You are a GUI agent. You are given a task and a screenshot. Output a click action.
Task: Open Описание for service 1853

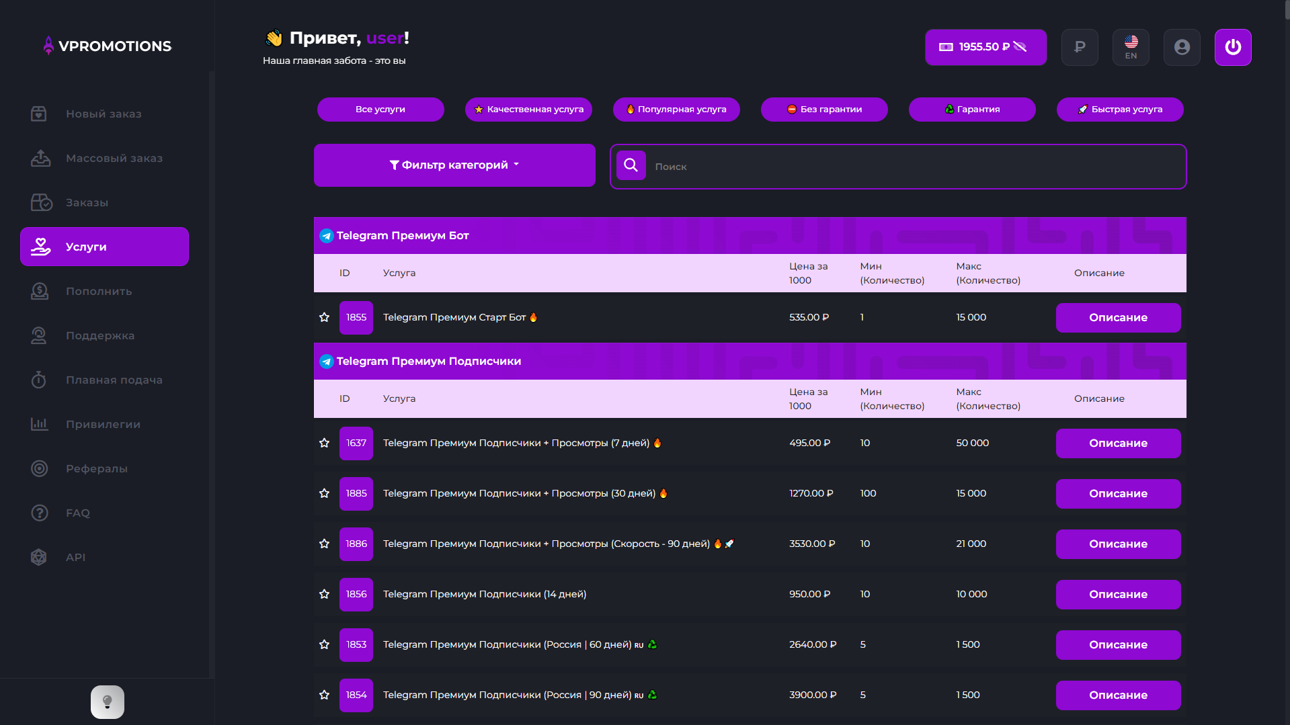click(x=1118, y=645)
